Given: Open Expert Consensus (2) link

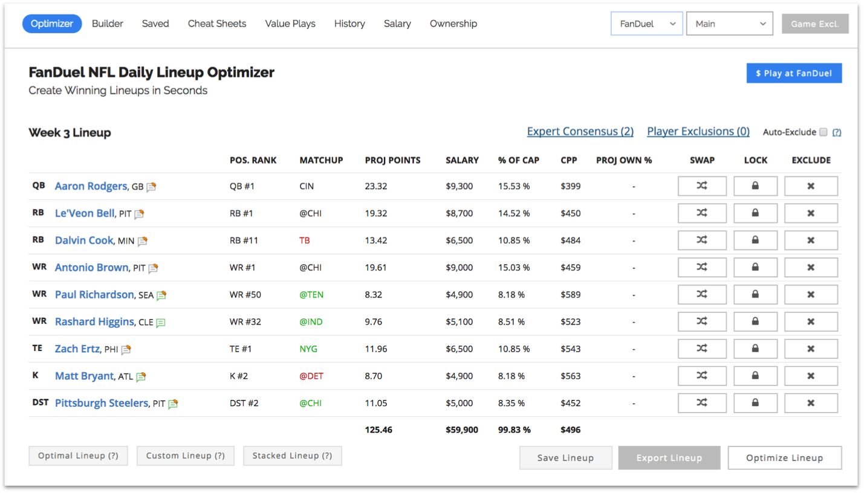Looking at the screenshot, I should 580,131.
